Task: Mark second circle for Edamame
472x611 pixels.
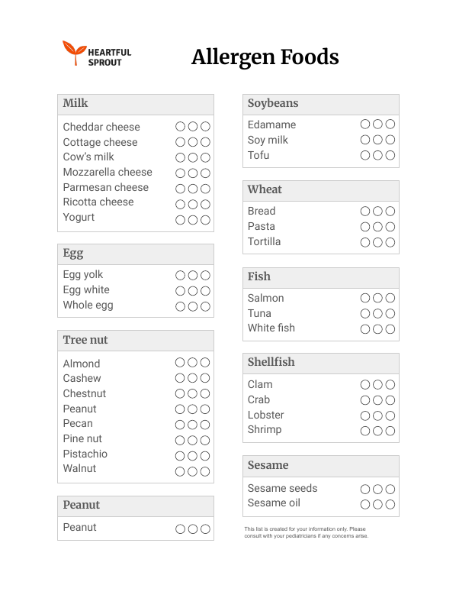Action: 377,124
